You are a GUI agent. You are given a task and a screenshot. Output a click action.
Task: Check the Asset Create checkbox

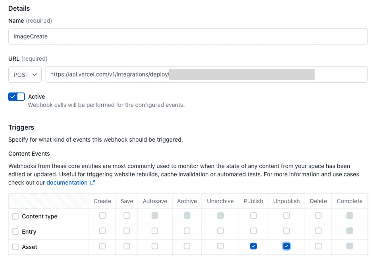(102, 246)
